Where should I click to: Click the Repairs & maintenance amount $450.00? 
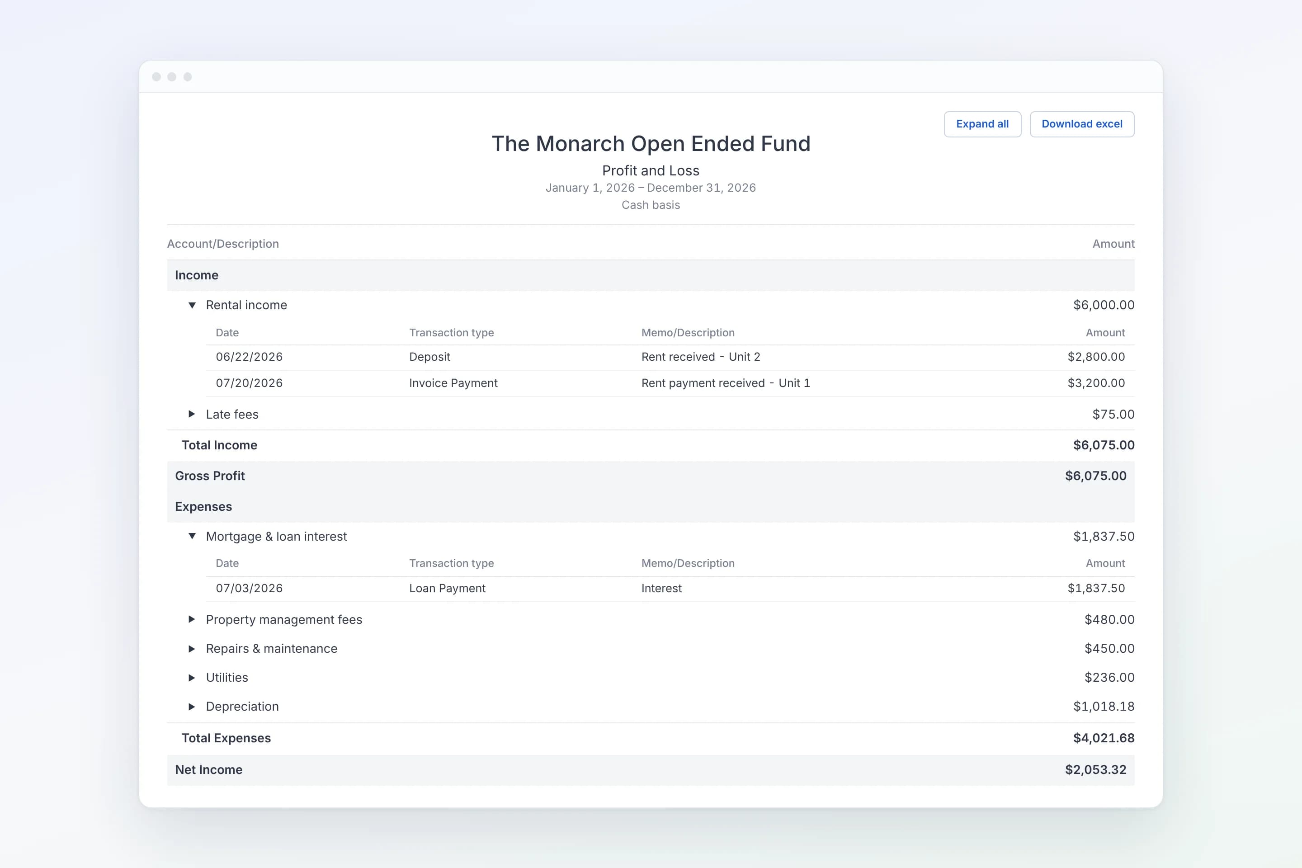click(x=1109, y=649)
